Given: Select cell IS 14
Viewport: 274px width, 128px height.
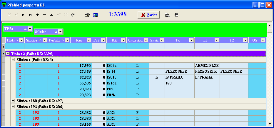Looking at the screenshot, I should 116,72.
